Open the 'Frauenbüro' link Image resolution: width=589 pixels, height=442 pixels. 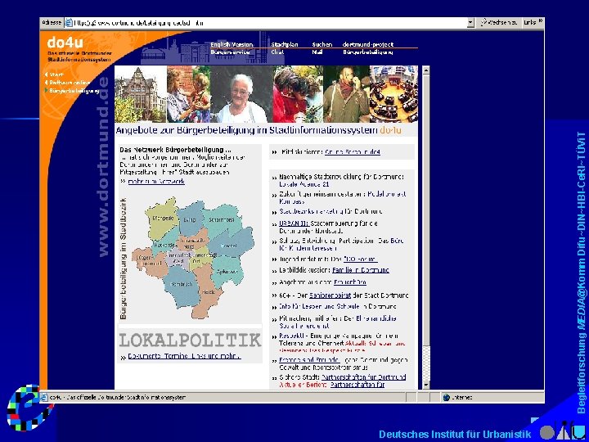coord(350,282)
